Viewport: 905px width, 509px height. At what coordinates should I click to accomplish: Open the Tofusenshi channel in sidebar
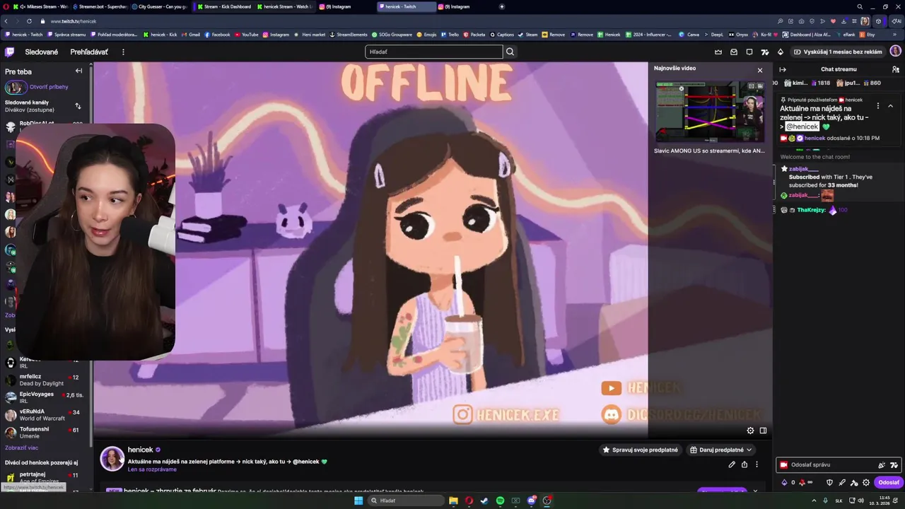[45, 433]
